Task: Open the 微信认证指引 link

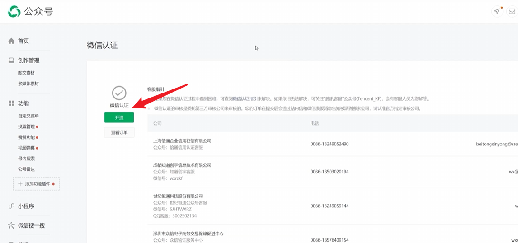Action: coord(245,98)
